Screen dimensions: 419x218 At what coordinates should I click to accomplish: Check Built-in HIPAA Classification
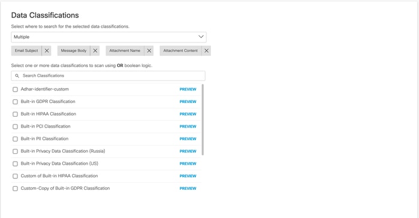click(15, 114)
